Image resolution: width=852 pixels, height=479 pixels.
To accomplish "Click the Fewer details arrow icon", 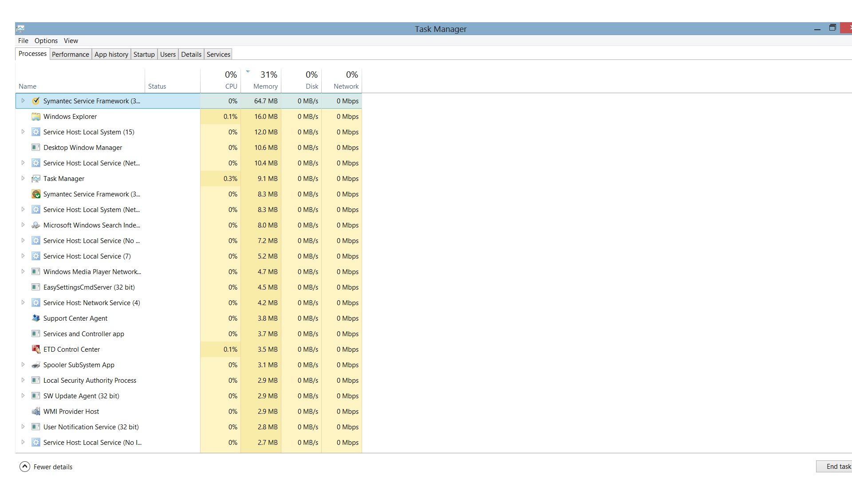I will tap(25, 467).
